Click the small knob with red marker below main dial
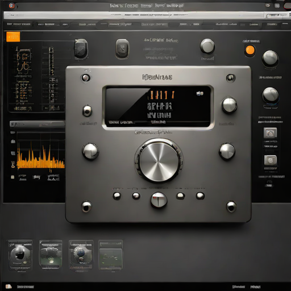Viewport: 291px width, 291px height. 159,199
